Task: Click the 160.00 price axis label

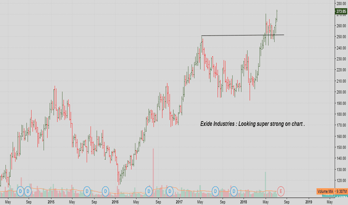Action: pyautogui.click(x=341, y=136)
